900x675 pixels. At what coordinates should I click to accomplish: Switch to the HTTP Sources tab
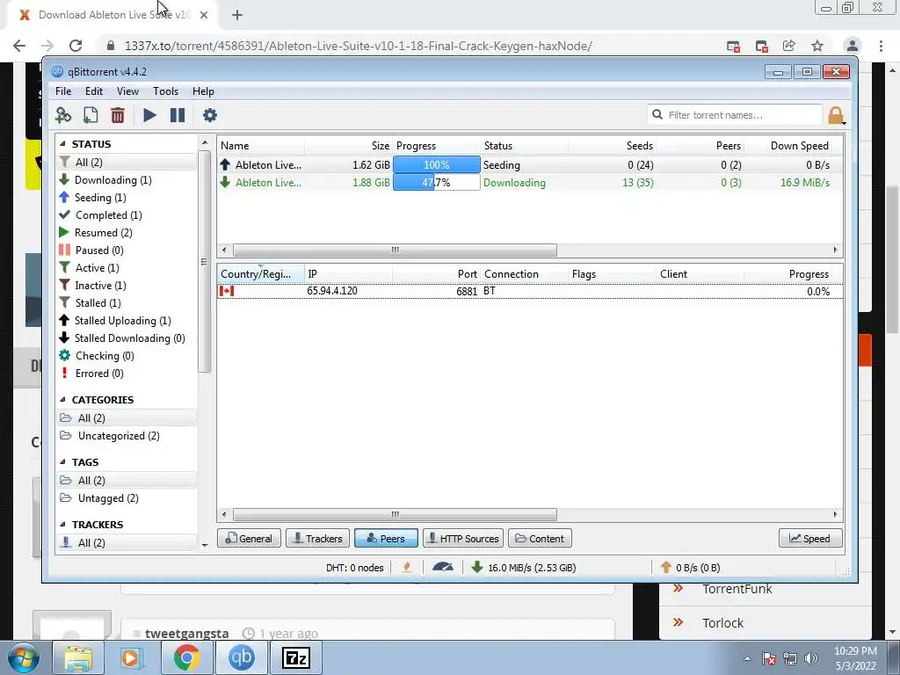tap(463, 539)
